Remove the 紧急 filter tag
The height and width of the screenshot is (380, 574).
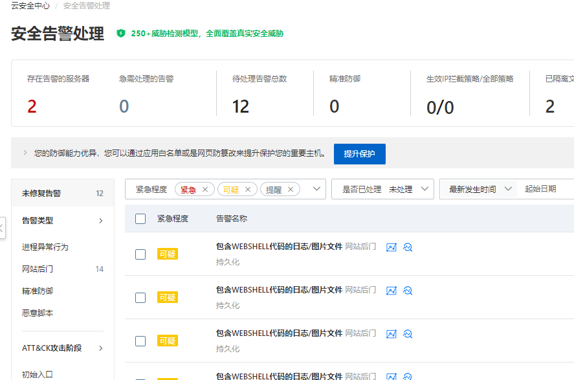pos(205,190)
